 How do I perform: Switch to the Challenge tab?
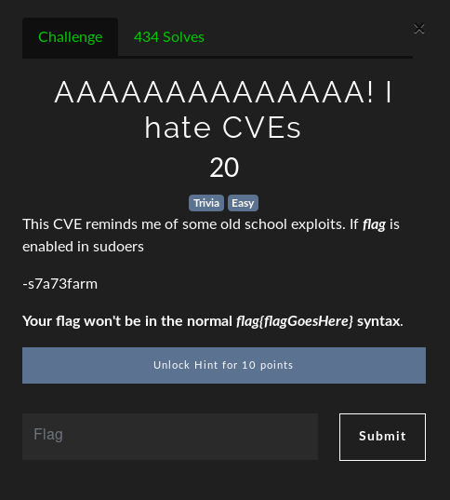[x=70, y=37]
